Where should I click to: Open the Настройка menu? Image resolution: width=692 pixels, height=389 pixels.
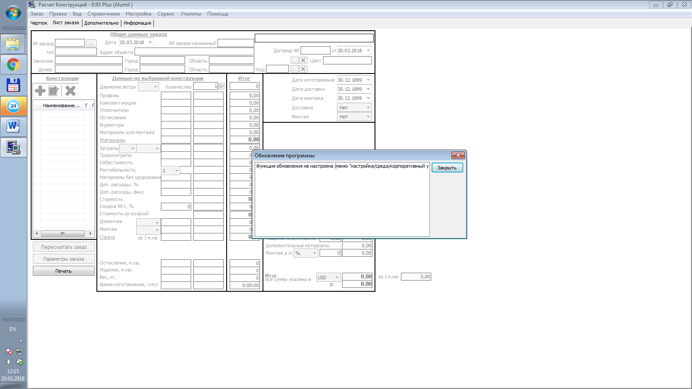(138, 14)
